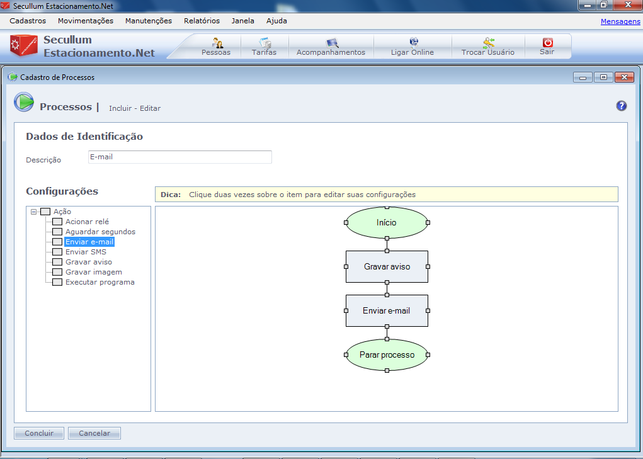Open the Pessoas toolbar icon
643x459 pixels.
pos(216,43)
